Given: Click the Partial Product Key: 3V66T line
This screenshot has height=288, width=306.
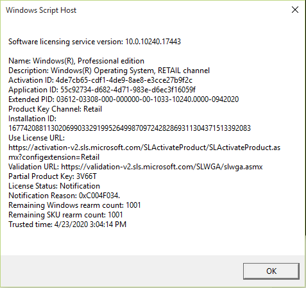Looking at the screenshot, I should 53,176.
